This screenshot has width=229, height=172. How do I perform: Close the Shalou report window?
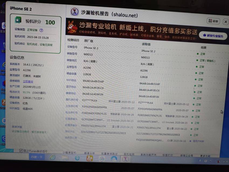coord(226,22)
